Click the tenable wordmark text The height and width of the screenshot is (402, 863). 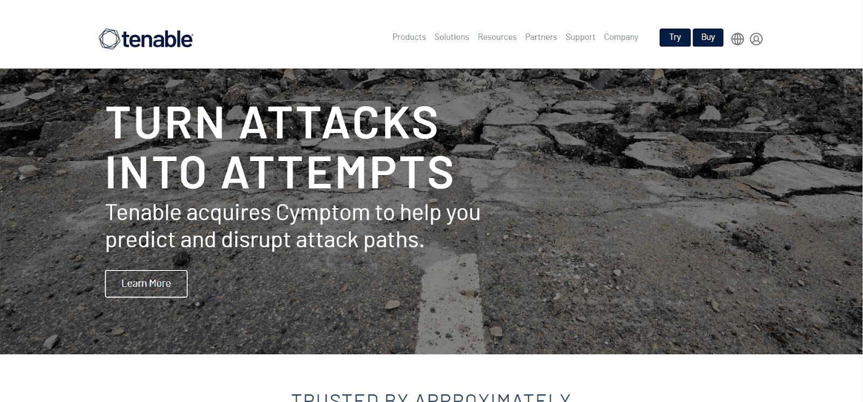point(157,39)
